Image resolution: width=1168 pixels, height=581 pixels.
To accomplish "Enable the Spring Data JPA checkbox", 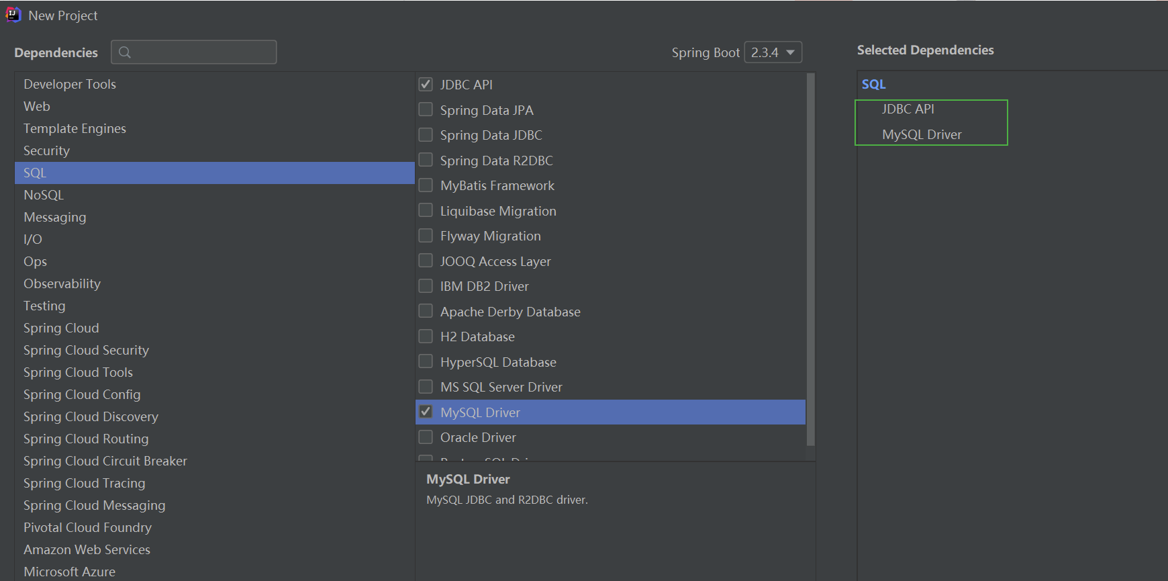I will tap(426, 109).
